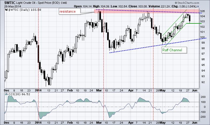Click the '$WTIC (Daily) 103.08' legend text
Screen dimensions: 210x125
[25, 10]
